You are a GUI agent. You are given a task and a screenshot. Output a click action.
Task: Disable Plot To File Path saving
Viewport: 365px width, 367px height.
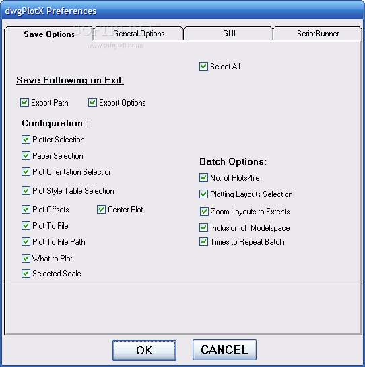tap(26, 241)
